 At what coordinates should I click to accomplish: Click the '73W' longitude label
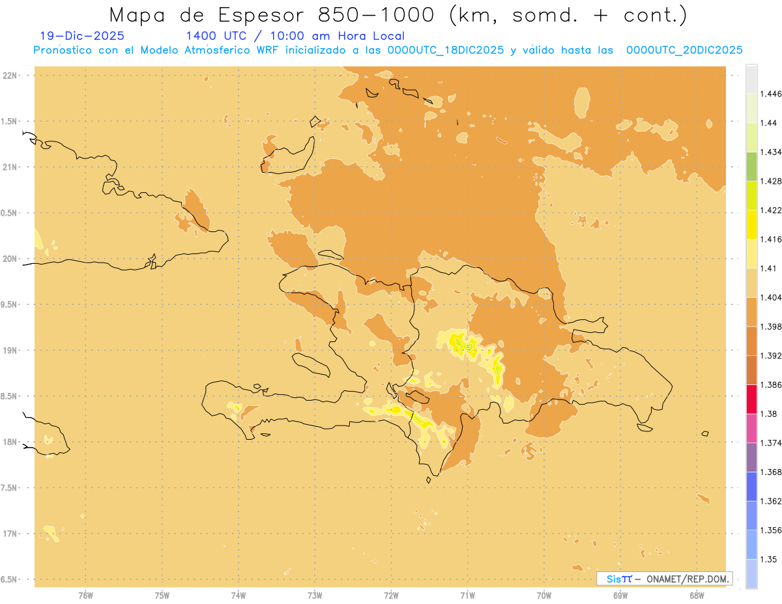[315, 596]
